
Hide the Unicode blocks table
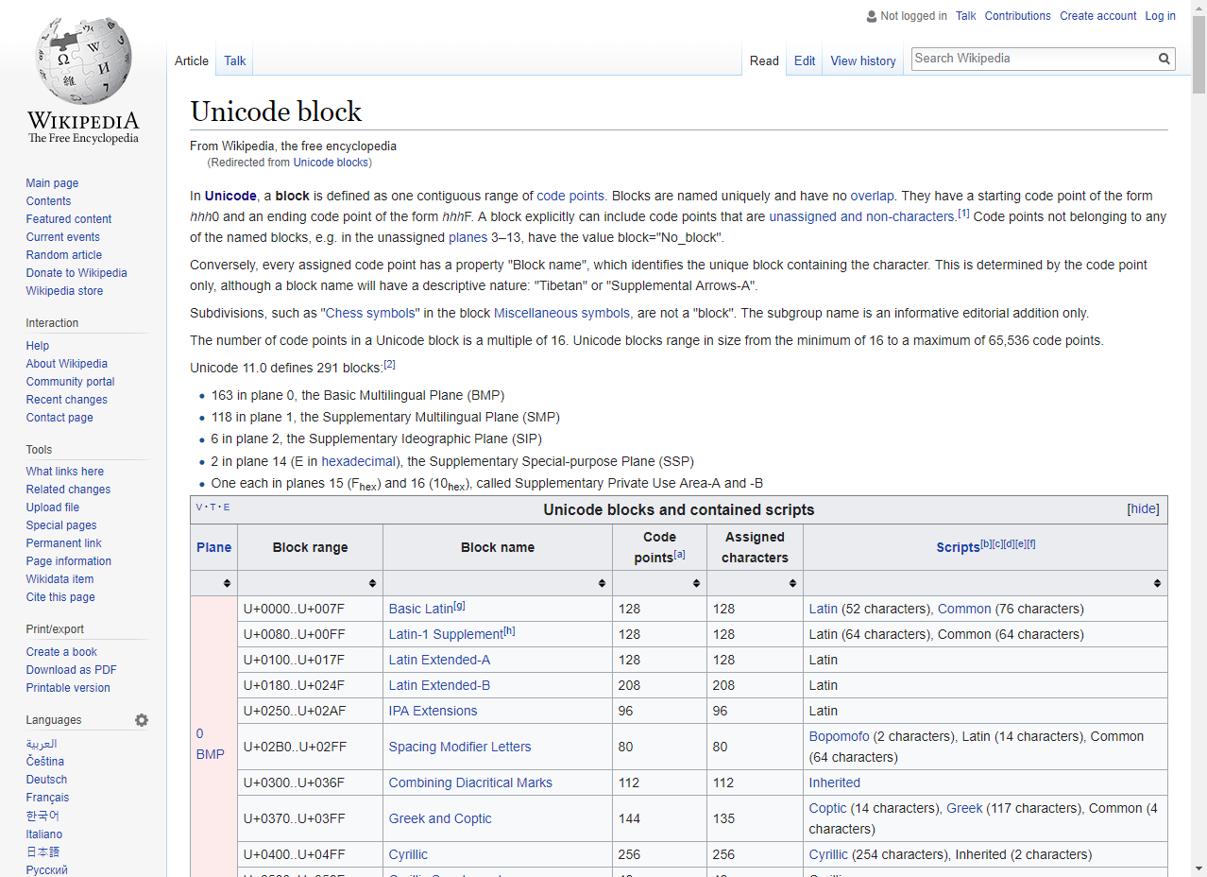click(x=1143, y=508)
